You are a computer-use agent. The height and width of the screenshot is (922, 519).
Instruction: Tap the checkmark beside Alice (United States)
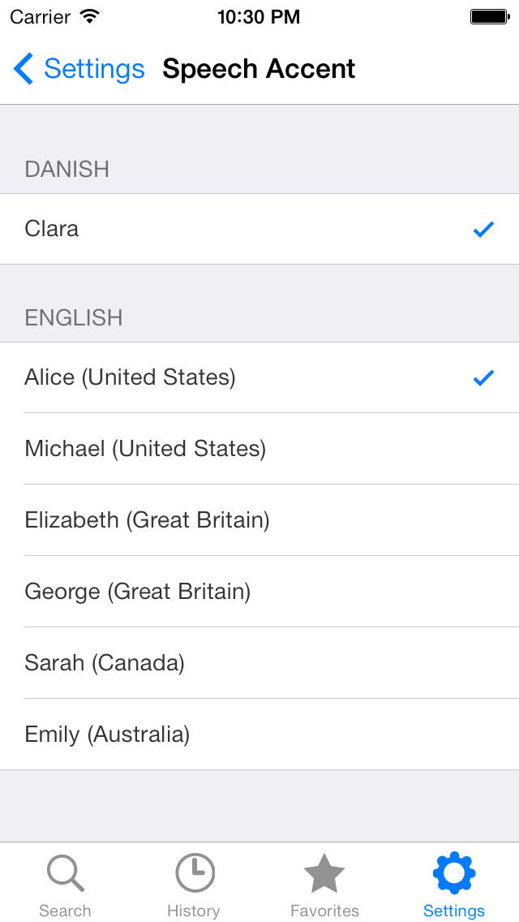coord(483,377)
